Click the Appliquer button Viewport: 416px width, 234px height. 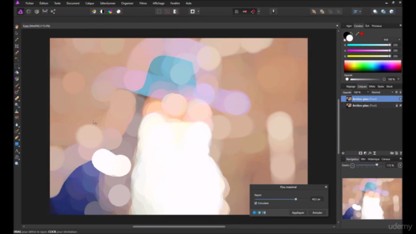[x=298, y=213]
